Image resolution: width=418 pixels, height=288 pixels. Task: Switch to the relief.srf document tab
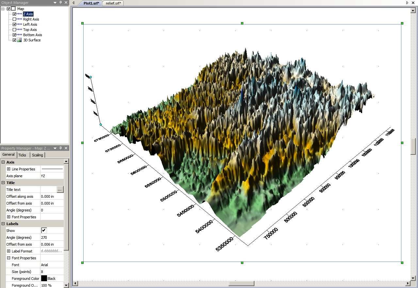tap(113, 3)
